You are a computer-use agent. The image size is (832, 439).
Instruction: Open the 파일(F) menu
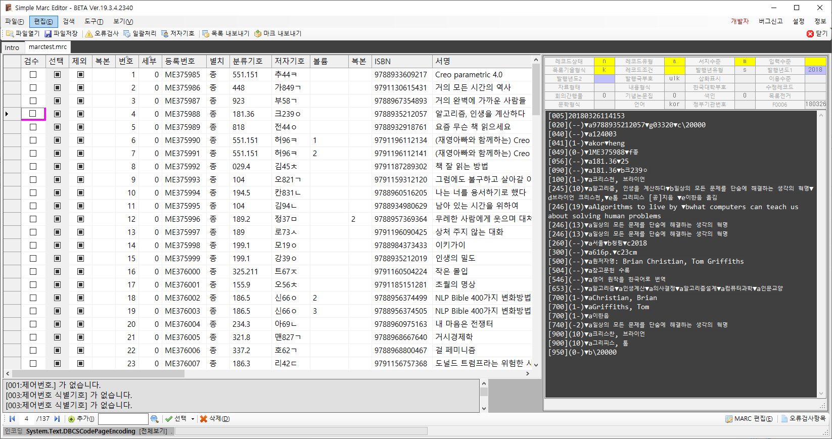tap(14, 21)
